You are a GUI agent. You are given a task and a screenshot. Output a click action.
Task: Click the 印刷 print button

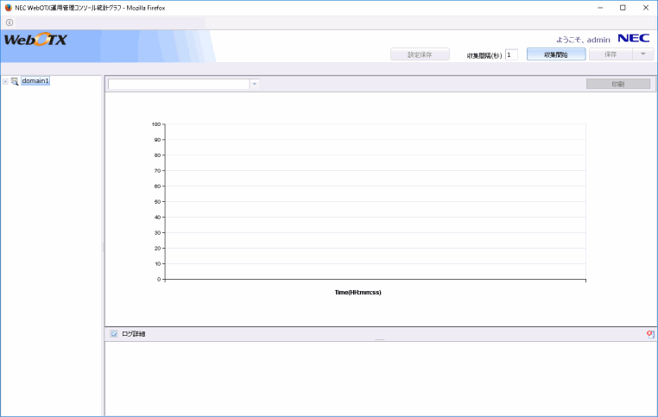point(617,84)
